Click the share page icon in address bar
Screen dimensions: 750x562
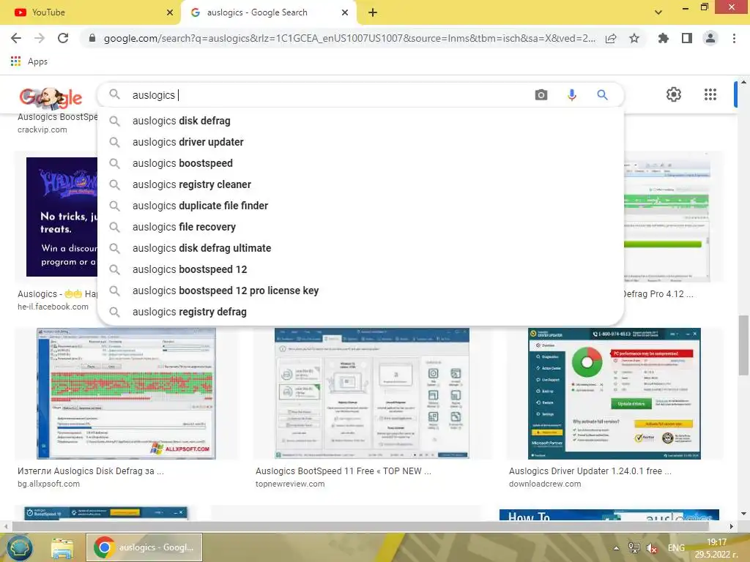pyautogui.click(x=611, y=38)
